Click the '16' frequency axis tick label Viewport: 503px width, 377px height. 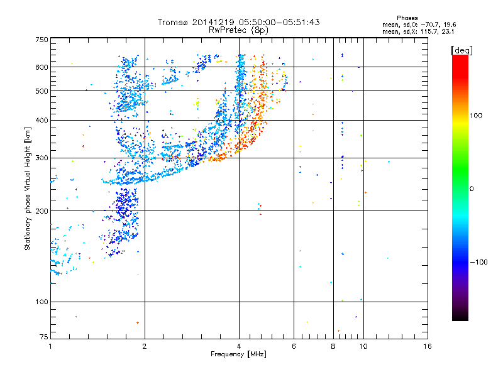[428, 346]
